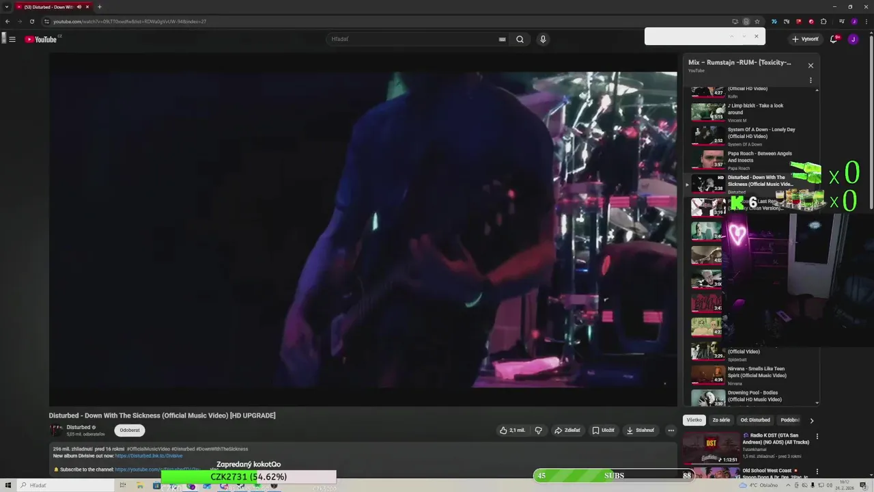Open the Chrome three-dot menu
This screenshot has width=874, height=492.
click(865, 21)
